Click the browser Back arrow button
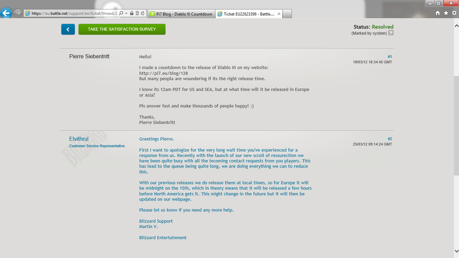The image size is (459, 258). [x=6, y=13]
